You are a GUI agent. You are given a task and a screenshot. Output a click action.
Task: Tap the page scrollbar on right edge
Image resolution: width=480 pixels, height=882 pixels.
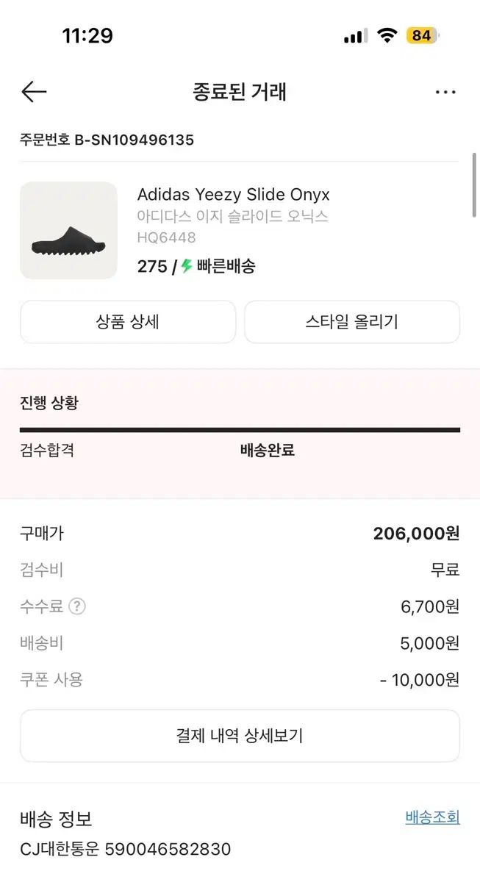[475, 185]
